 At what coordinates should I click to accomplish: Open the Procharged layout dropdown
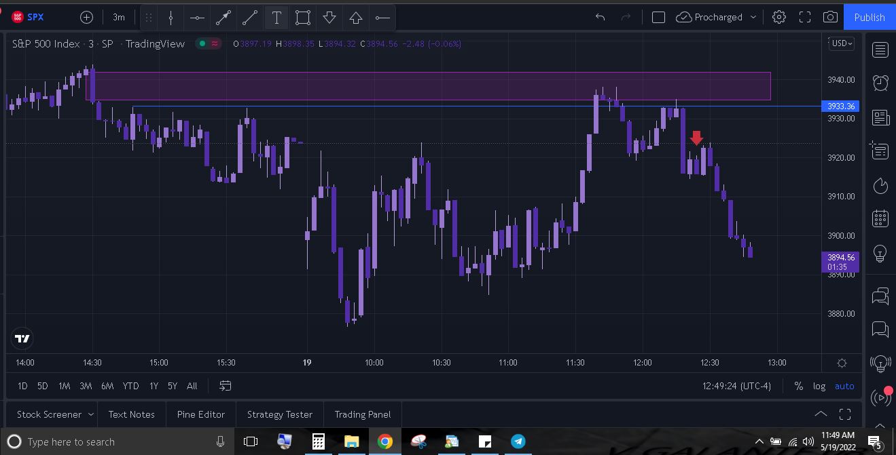753,17
